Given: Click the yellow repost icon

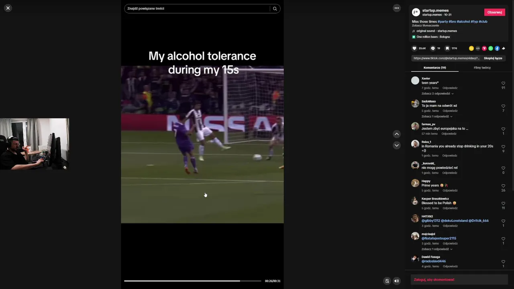Looking at the screenshot, I should click(471, 49).
